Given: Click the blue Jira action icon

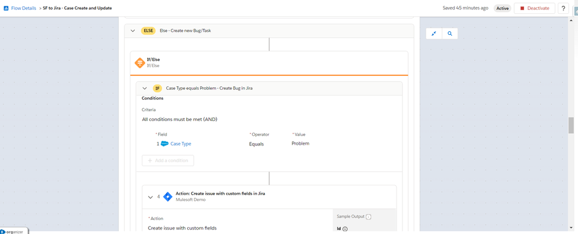Looking at the screenshot, I should click(x=168, y=196).
